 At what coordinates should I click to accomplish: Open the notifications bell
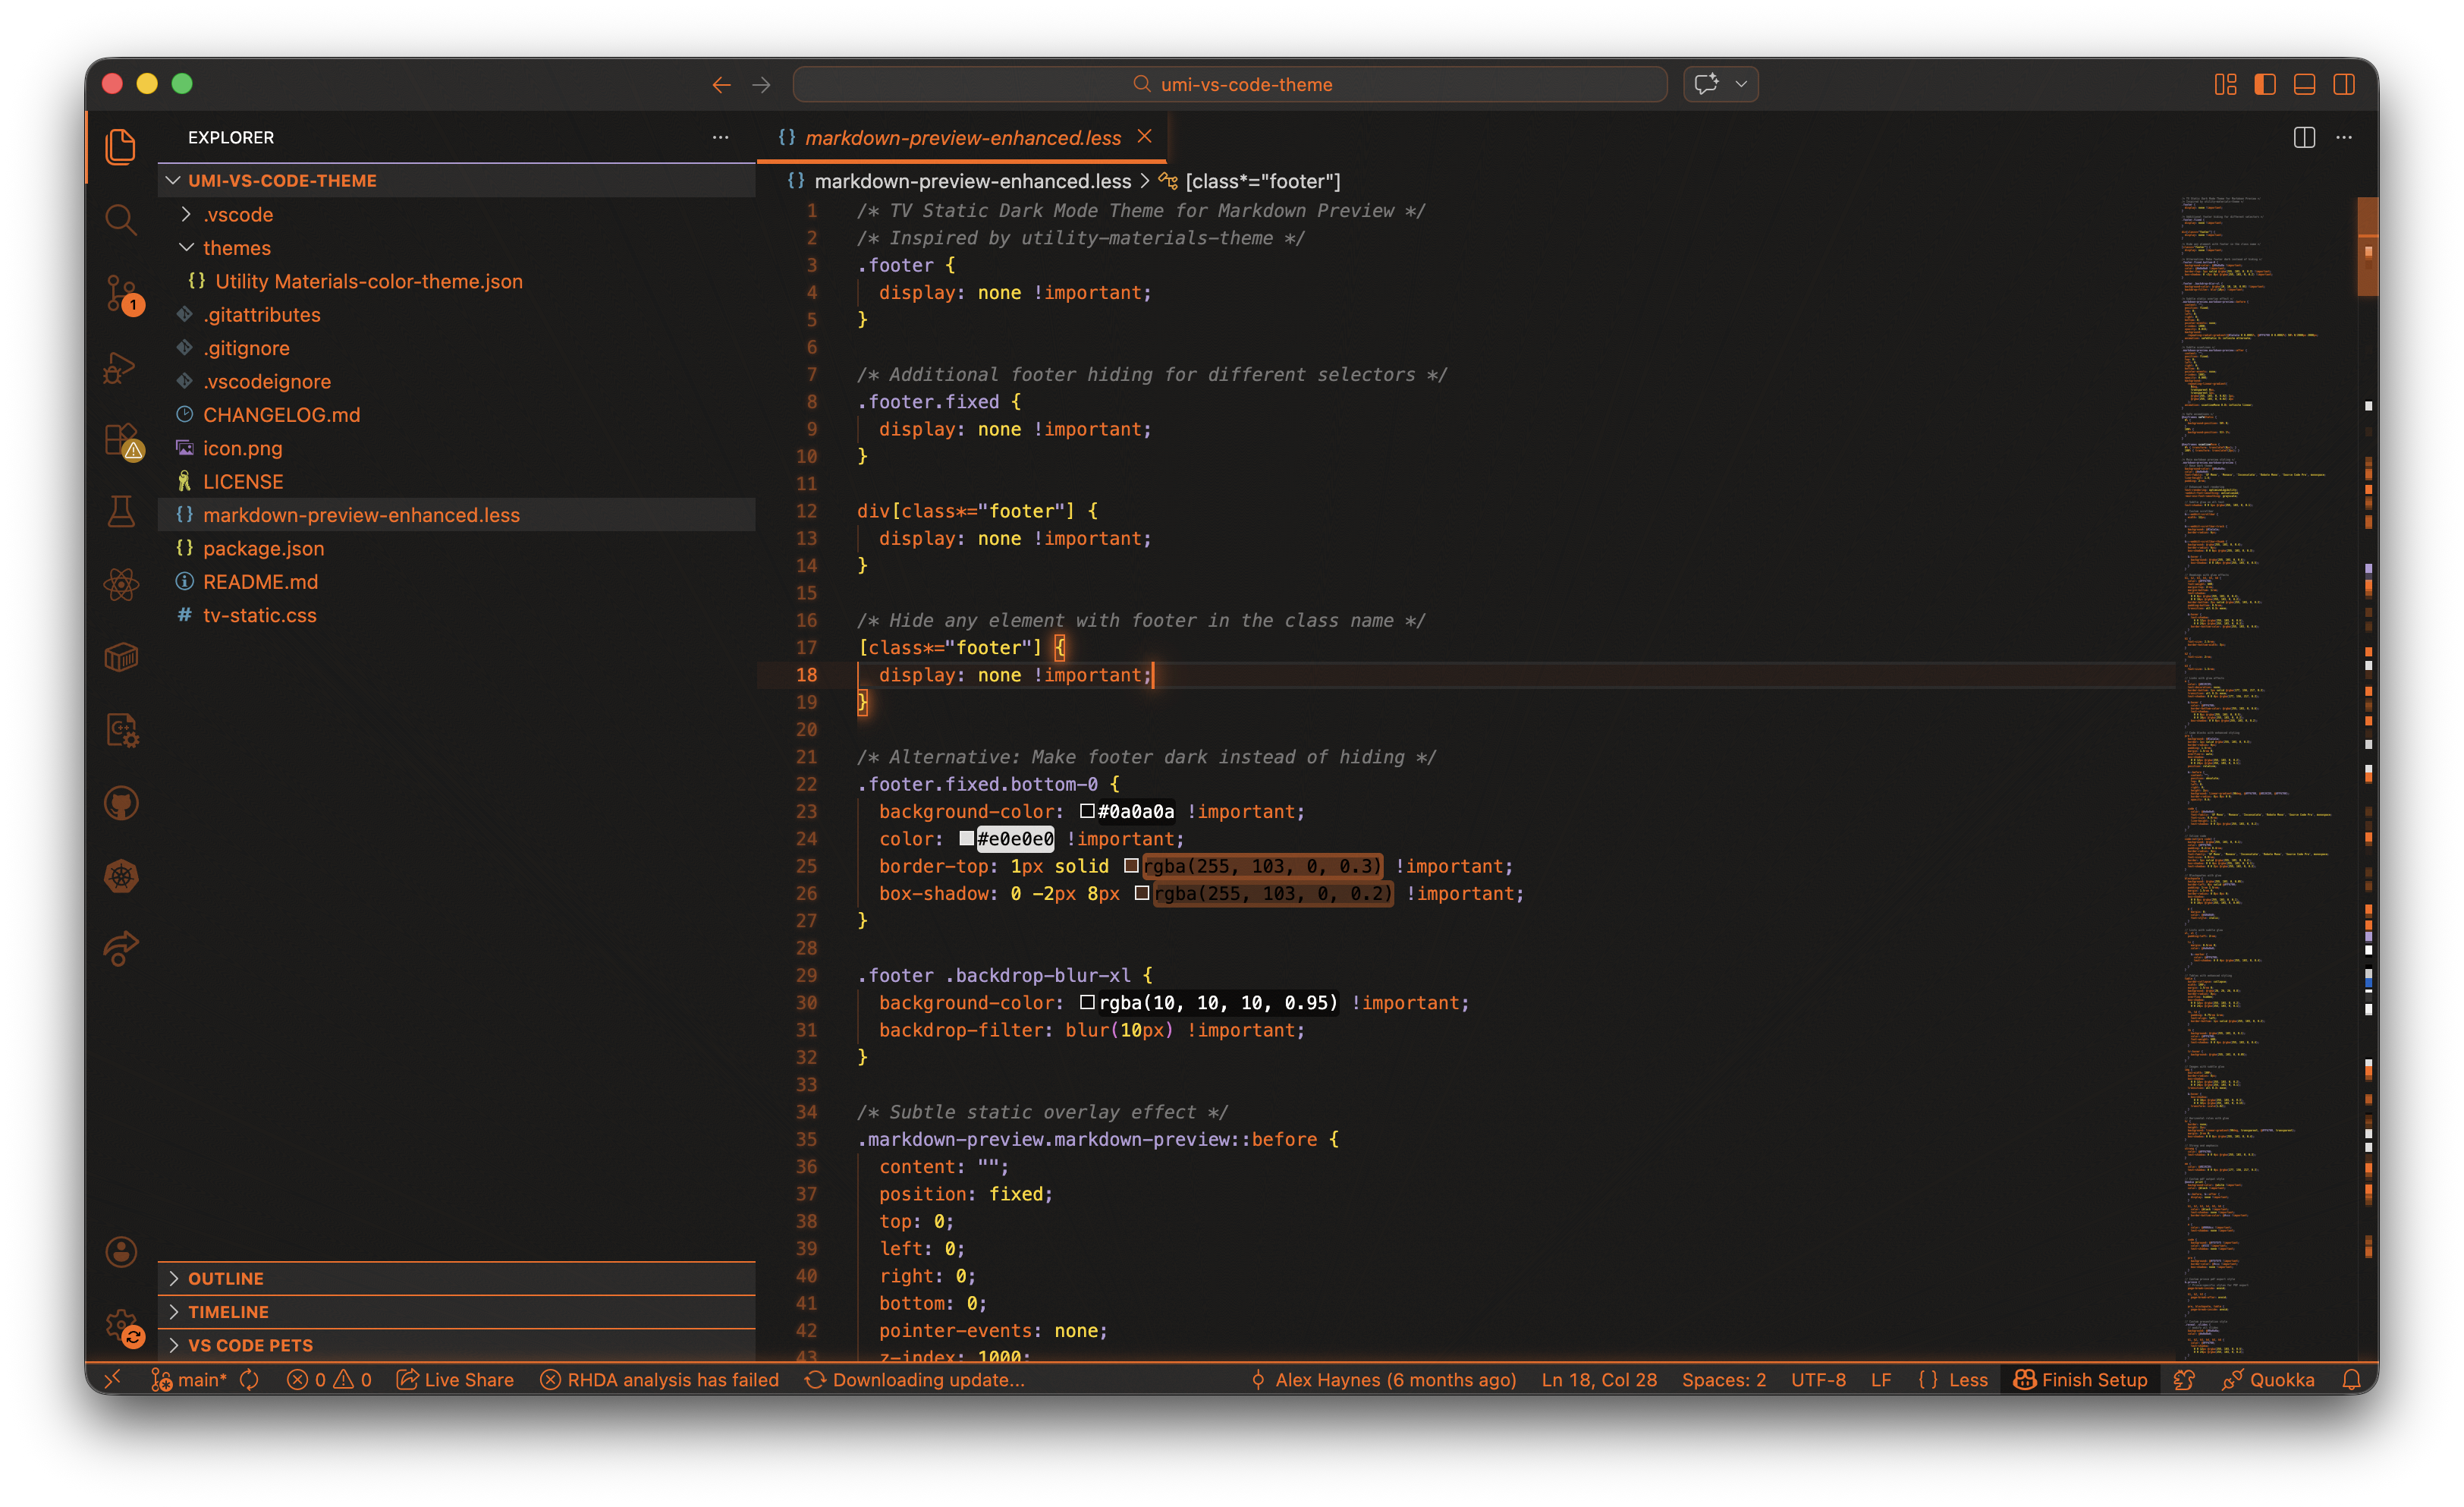2351,1379
